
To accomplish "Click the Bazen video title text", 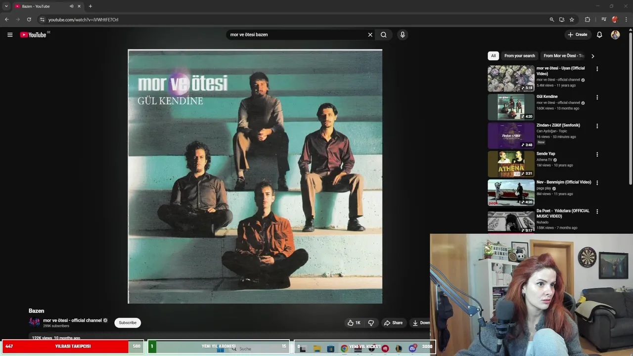I will 37,311.
